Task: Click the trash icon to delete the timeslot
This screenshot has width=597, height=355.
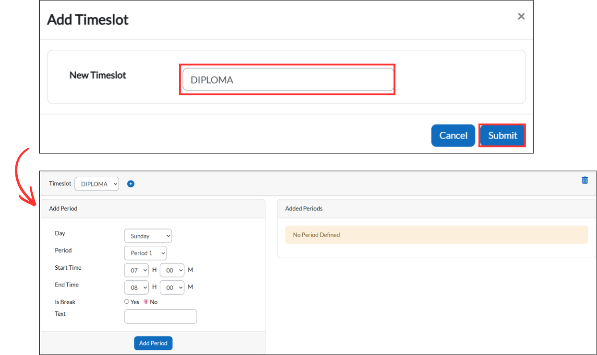Action: pyautogui.click(x=585, y=180)
